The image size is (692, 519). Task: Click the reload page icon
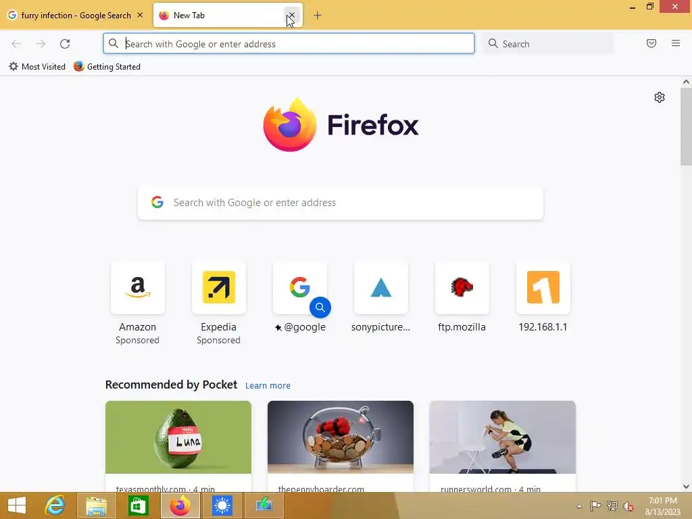tap(65, 44)
